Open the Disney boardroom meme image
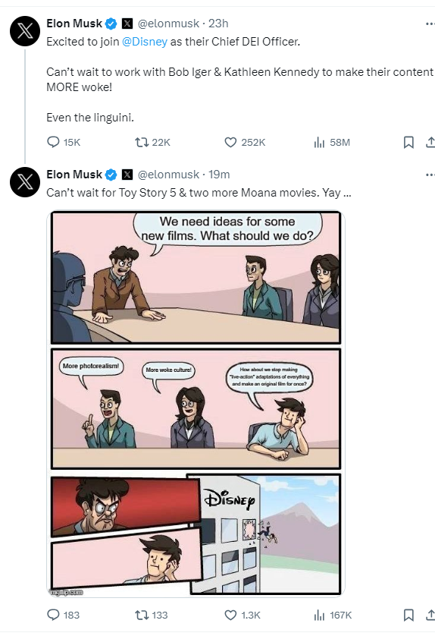Screen dimensions: 435x636 pyautogui.click(x=196, y=403)
